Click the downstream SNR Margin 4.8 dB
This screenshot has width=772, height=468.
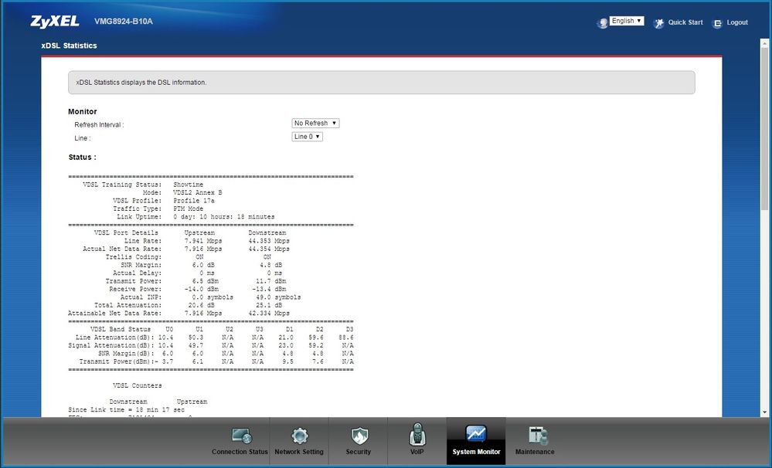[270, 265]
